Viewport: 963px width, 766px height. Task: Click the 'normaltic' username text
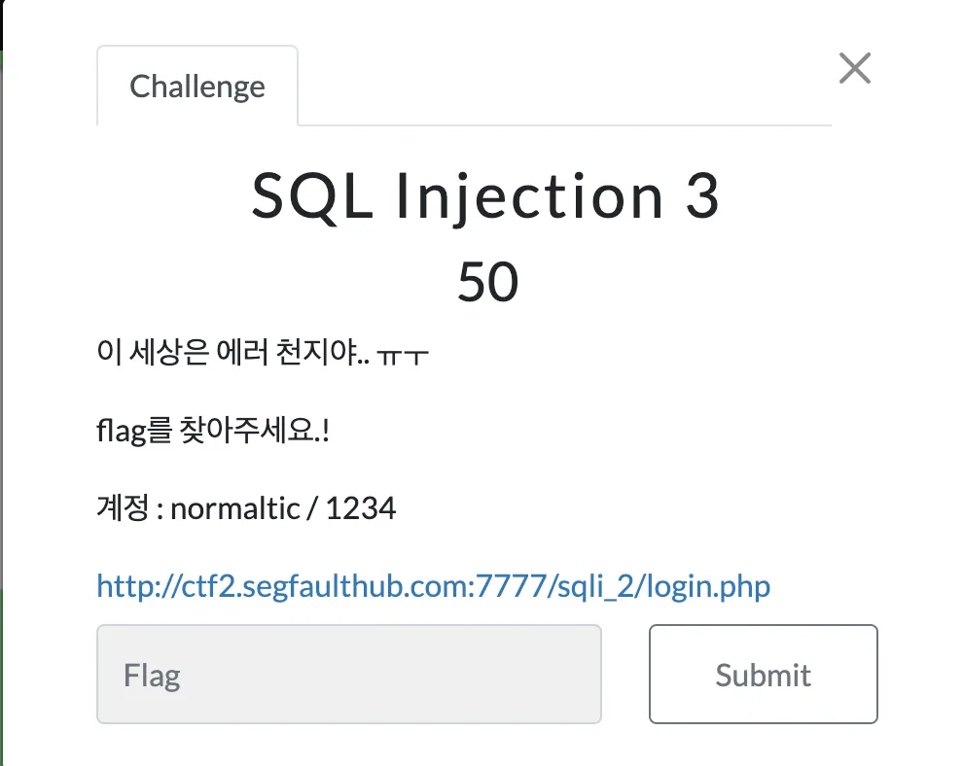point(235,508)
